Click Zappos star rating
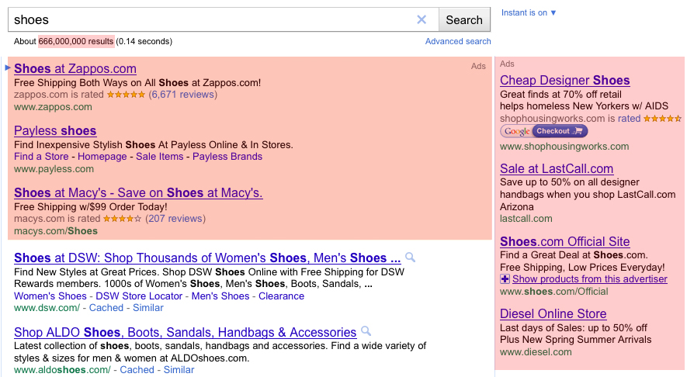Screen dimensions: 687x377 pyautogui.click(x=126, y=95)
